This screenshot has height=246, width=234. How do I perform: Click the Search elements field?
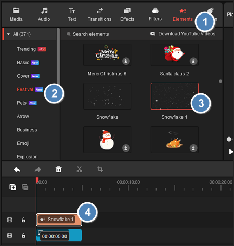point(90,34)
